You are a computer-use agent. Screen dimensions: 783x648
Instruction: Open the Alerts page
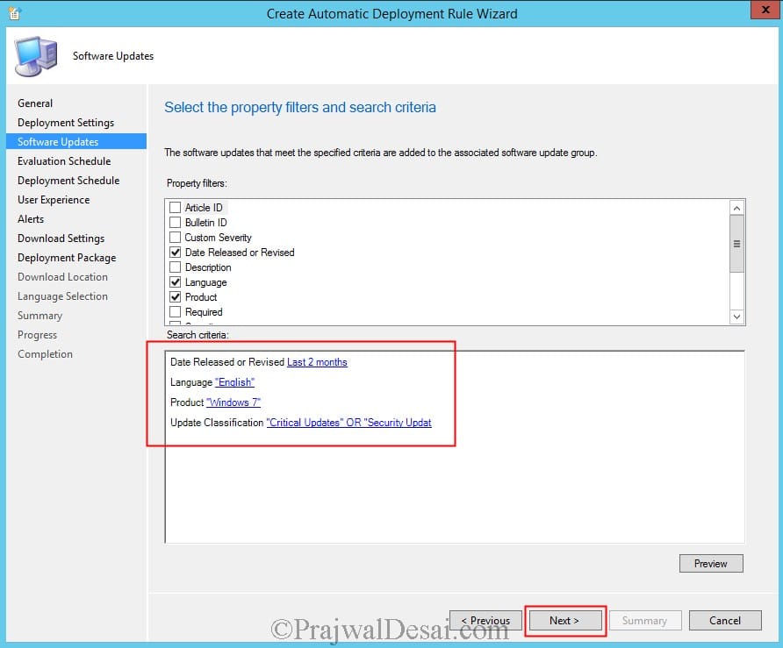tap(31, 219)
